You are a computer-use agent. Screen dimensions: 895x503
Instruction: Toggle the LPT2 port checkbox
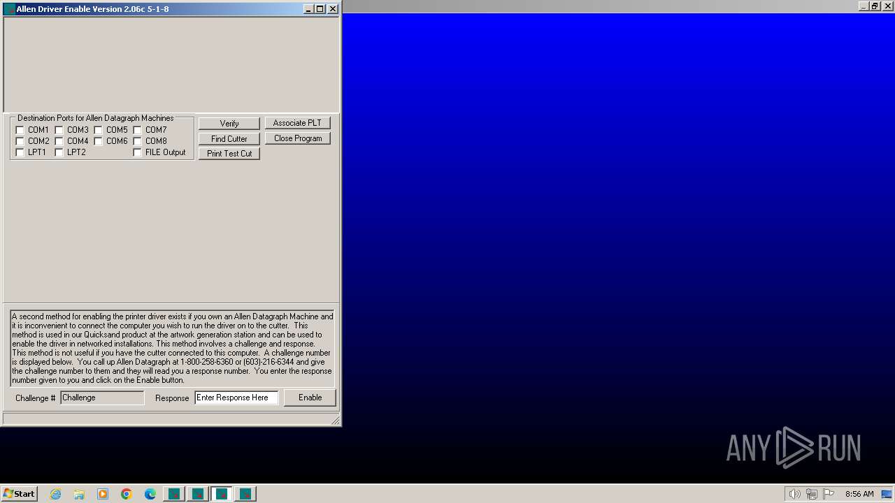click(59, 152)
